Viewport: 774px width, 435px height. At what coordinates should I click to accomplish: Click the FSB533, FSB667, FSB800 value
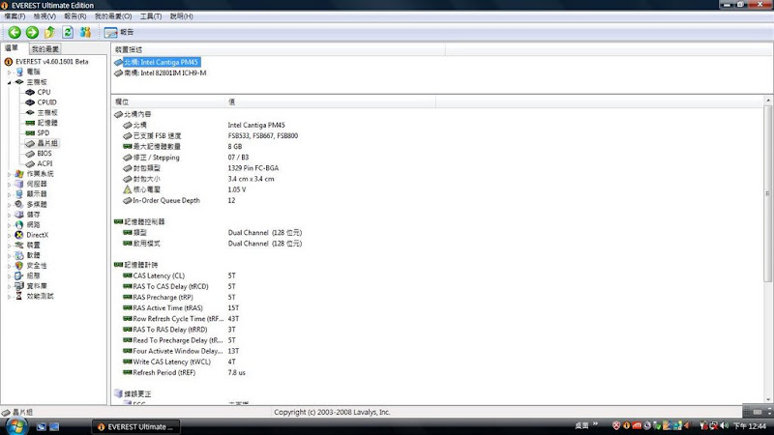coord(262,136)
